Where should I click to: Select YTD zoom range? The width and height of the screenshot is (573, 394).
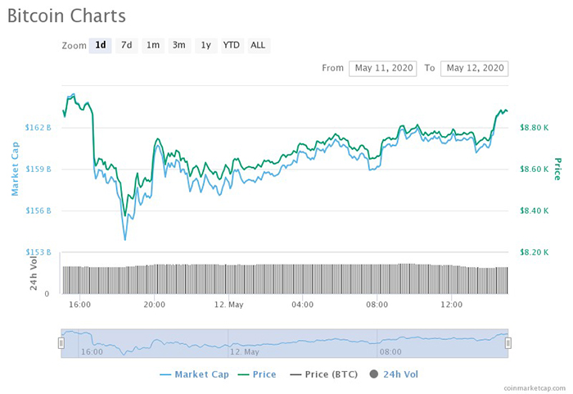pyautogui.click(x=232, y=45)
